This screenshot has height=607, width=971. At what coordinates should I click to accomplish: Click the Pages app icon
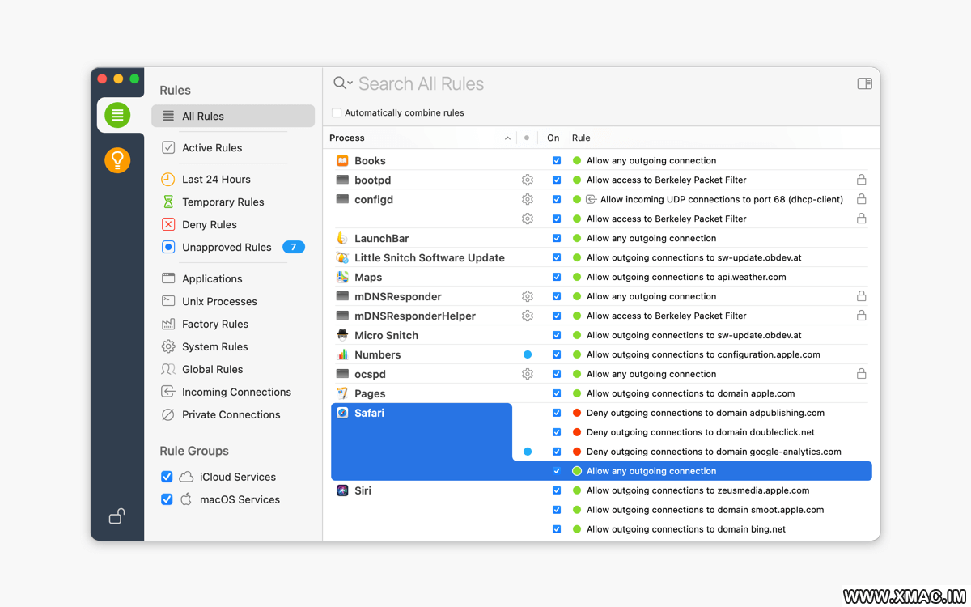pyautogui.click(x=342, y=393)
